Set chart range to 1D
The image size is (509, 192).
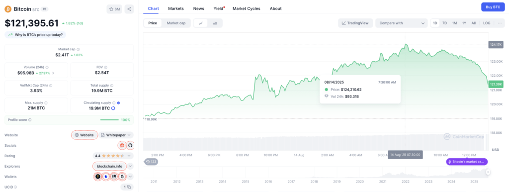(435, 23)
